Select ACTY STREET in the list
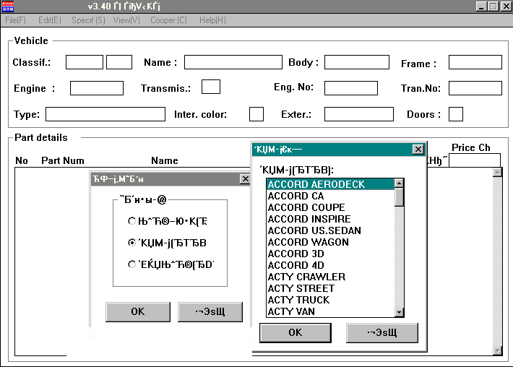 pyautogui.click(x=330, y=288)
